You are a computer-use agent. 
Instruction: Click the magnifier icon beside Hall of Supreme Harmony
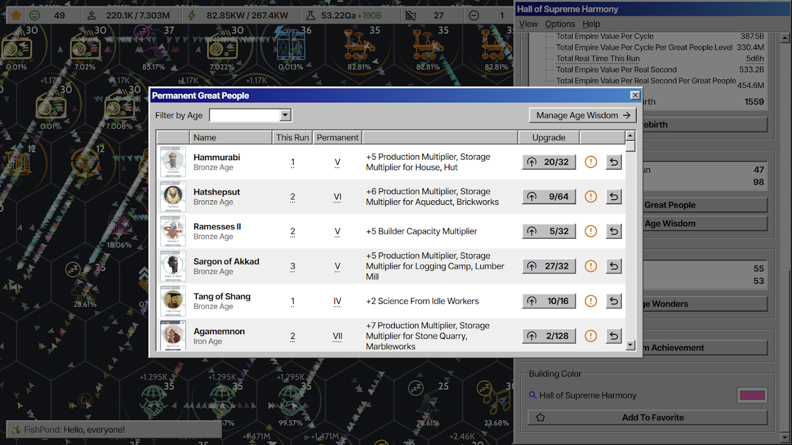533,395
